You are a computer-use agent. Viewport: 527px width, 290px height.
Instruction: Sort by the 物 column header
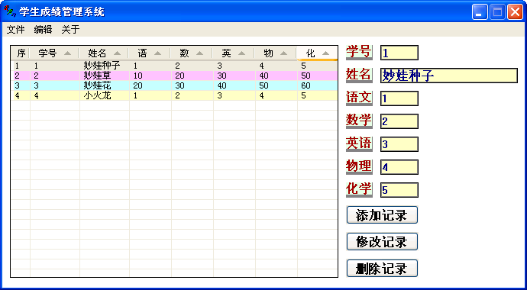[276, 53]
